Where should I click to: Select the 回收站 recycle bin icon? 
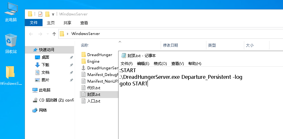[11, 44]
